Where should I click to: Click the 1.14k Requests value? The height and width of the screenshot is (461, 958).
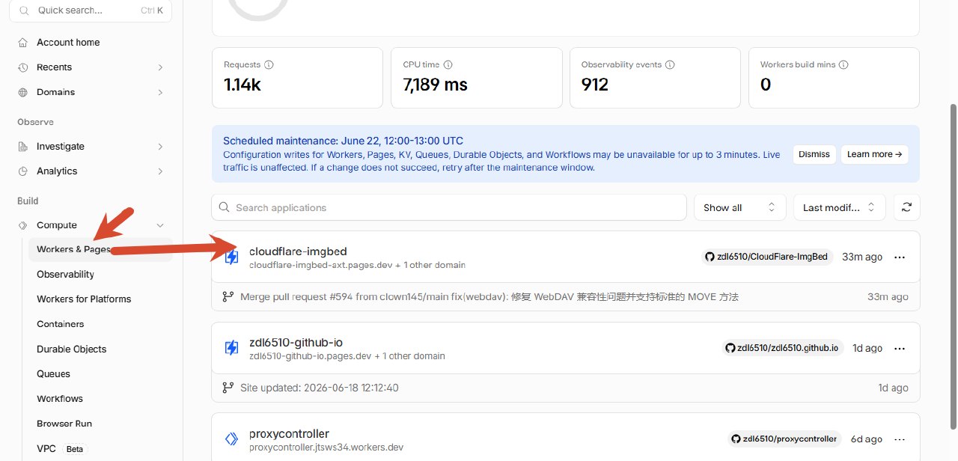point(242,85)
